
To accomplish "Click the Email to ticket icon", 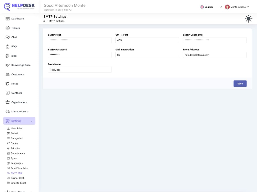I will (x=8, y=183).
